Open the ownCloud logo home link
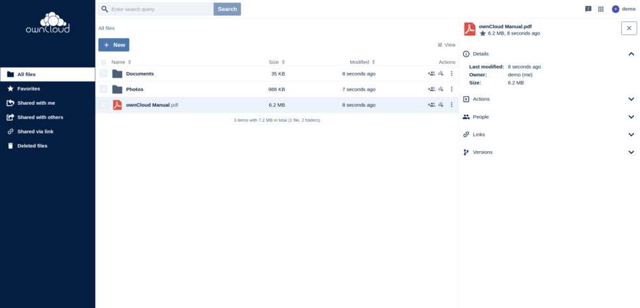 pyautogui.click(x=47, y=23)
